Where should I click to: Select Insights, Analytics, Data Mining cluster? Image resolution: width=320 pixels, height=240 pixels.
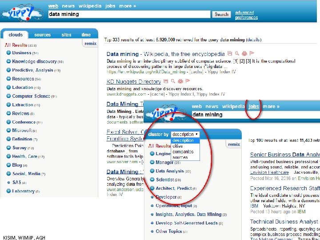[x=188, y=214]
